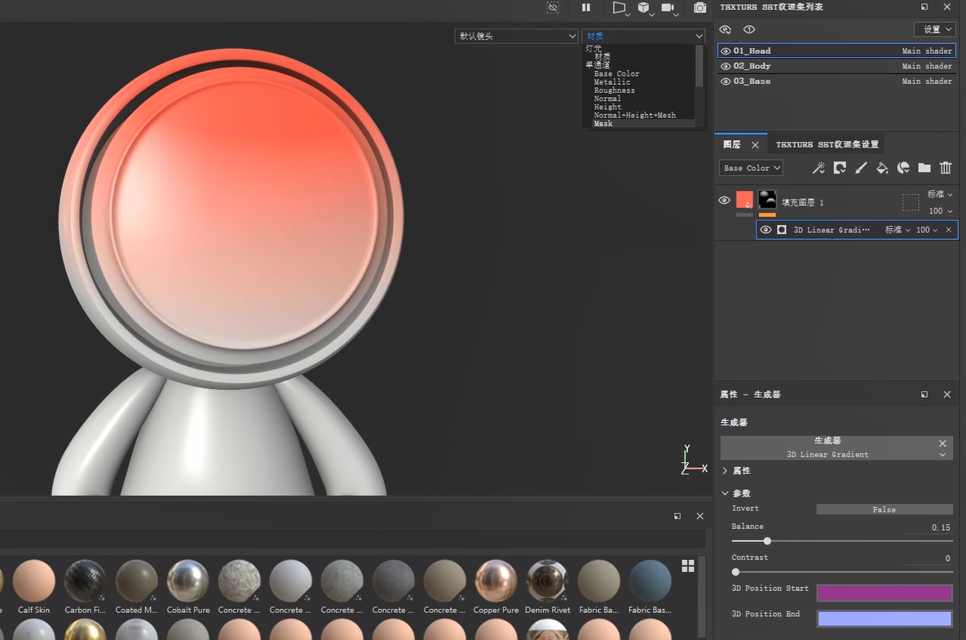Add a fill layer with the paint bucket icon
This screenshot has width=966, height=640.
pyautogui.click(x=882, y=168)
